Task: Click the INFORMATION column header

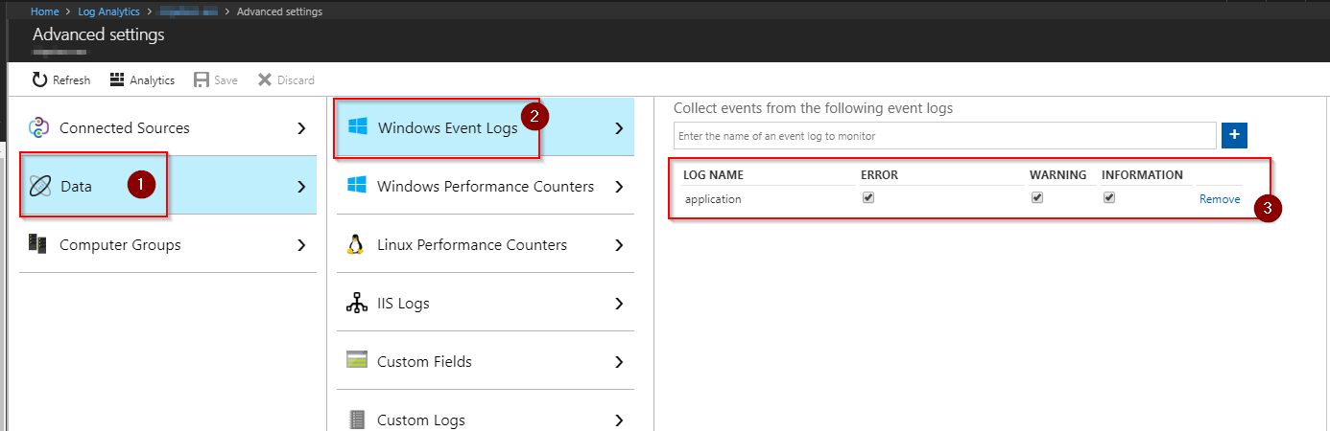Action: click(1142, 175)
